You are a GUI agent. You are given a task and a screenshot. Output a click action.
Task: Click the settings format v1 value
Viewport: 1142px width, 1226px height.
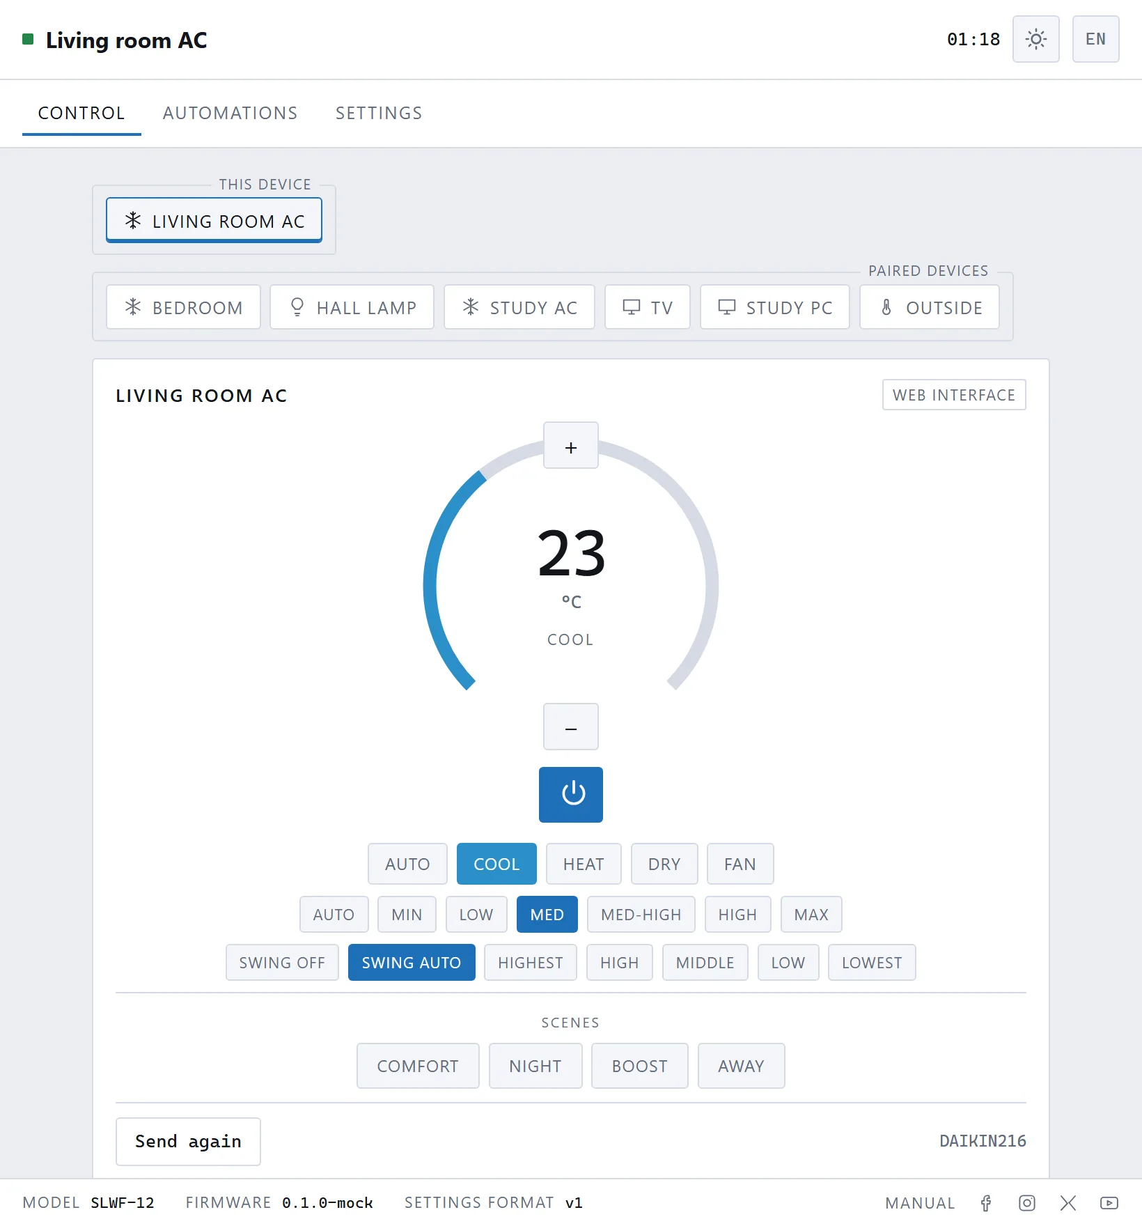[x=574, y=1203]
